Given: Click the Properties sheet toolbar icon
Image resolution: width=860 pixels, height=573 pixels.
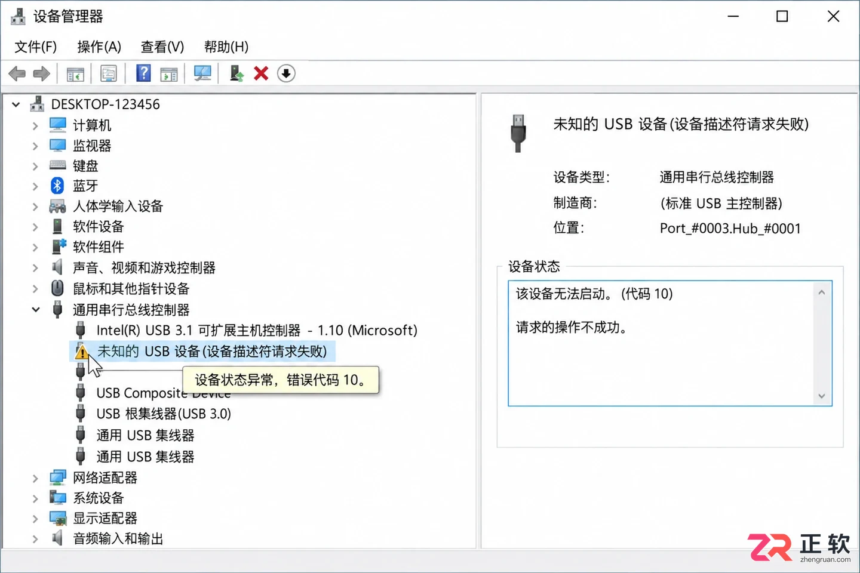Looking at the screenshot, I should pyautogui.click(x=109, y=73).
